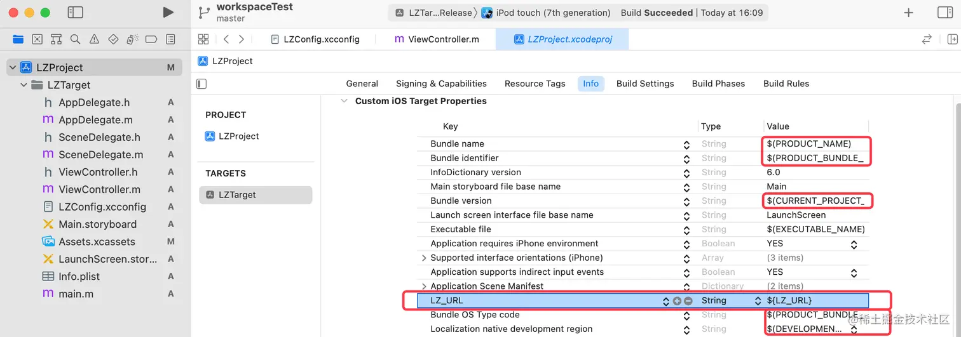Click the $(EXECUTABLE_NAME) value cell
961x337 pixels.
[816, 230]
